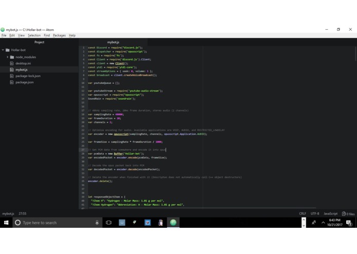357x254 pixels.
Task: Open desktop.ini in the tree
Action: (23, 63)
